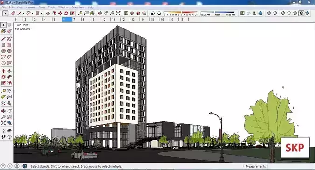
Task: Click the Add Location globe icon
Action: (260, 13)
